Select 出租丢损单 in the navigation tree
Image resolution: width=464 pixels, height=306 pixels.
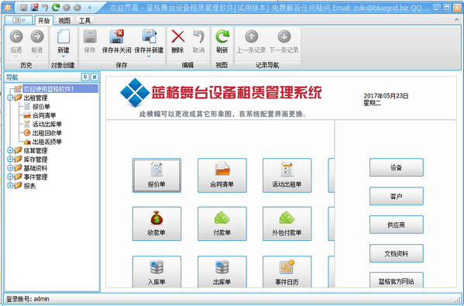click(x=46, y=142)
